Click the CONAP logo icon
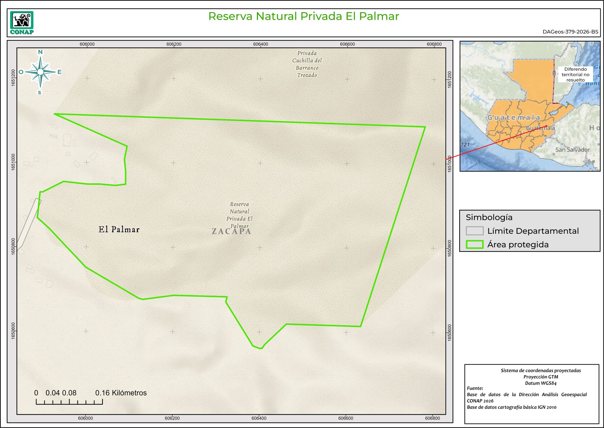Image resolution: width=604 pixels, height=428 pixels. coord(22,22)
